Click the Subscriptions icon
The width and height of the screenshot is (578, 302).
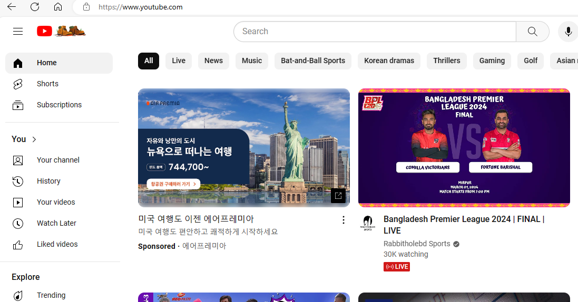click(x=18, y=105)
